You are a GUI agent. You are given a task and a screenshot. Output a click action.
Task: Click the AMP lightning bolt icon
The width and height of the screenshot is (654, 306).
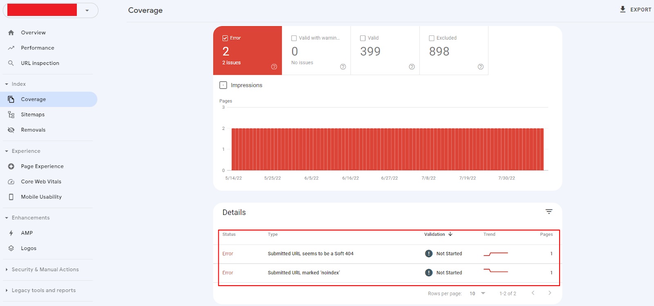tap(11, 233)
